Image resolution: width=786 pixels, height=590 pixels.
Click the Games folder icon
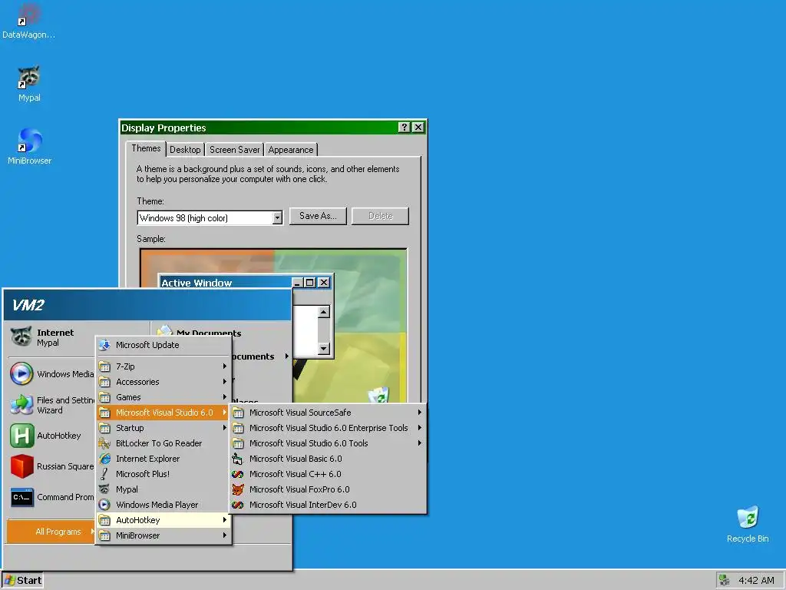[104, 397]
